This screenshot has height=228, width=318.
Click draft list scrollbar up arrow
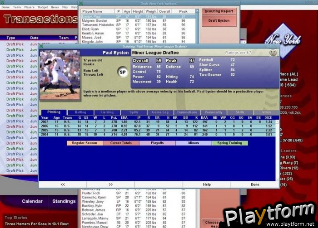pos(197,11)
